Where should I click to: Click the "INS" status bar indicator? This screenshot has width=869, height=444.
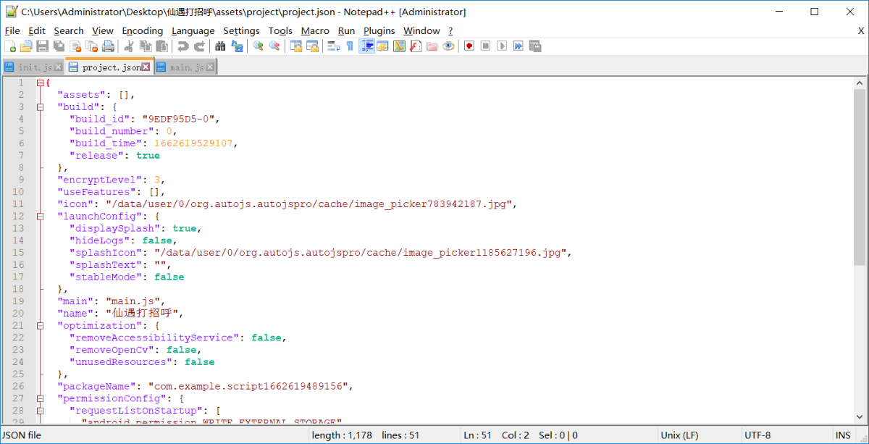coord(843,435)
